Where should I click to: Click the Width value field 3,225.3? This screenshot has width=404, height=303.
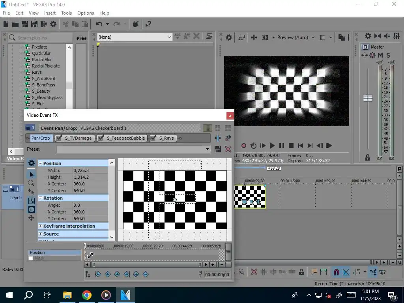(90, 170)
